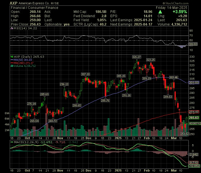Click the MA(50) 301.03 legend entry
This screenshot has height=173, width=201.
pos(23,60)
